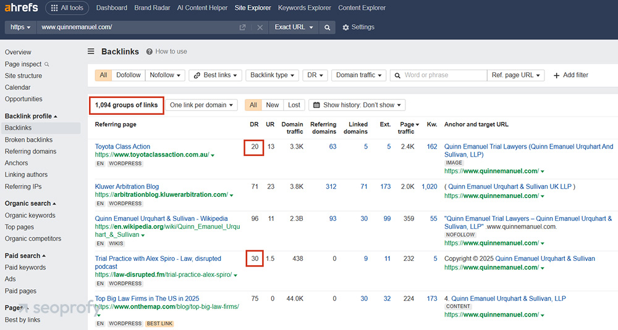Image resolution: width=618 pixels, height=330 pixels.
Task: Expand toyotaclassaction.com.au URL arrow
Action: 213,155
